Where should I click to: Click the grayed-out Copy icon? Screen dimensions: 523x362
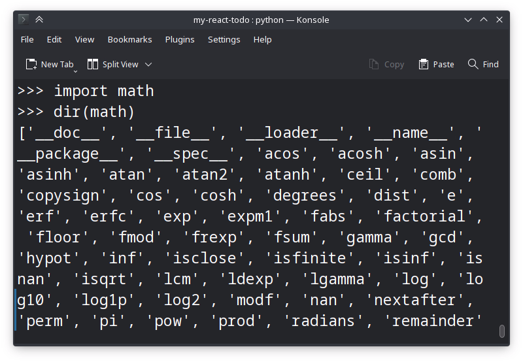coord(374,64)
